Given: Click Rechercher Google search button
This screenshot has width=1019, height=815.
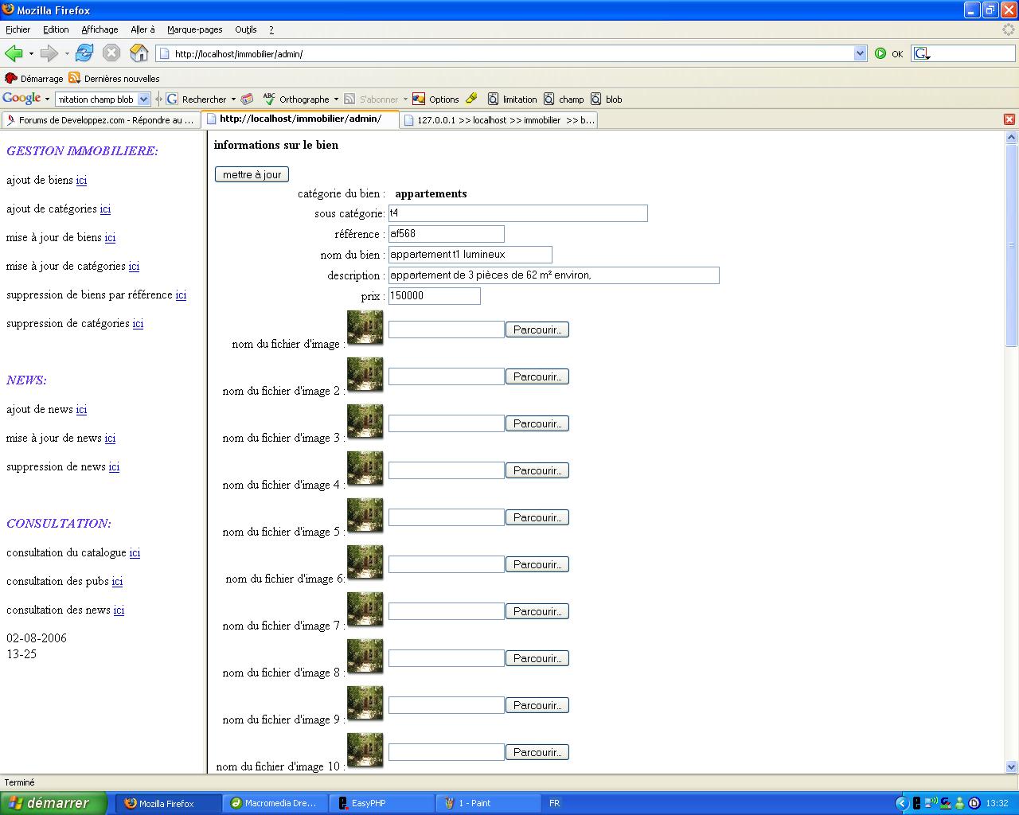Looking at the screenshot, I should coord(196,99).
